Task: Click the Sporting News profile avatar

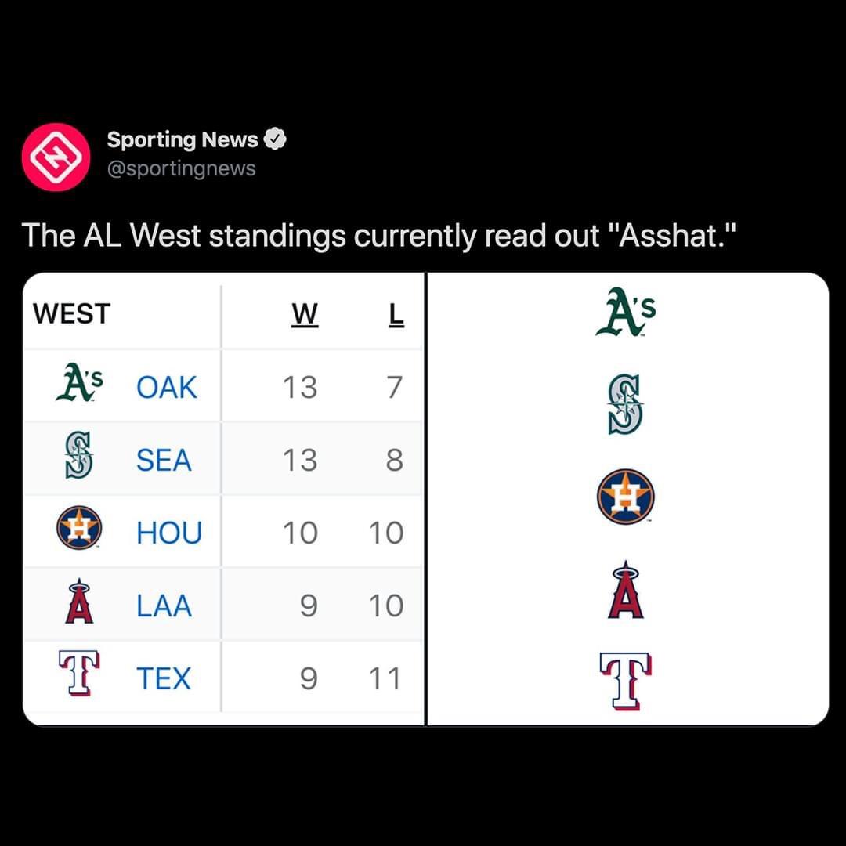Action: click(x=56, y=157)
